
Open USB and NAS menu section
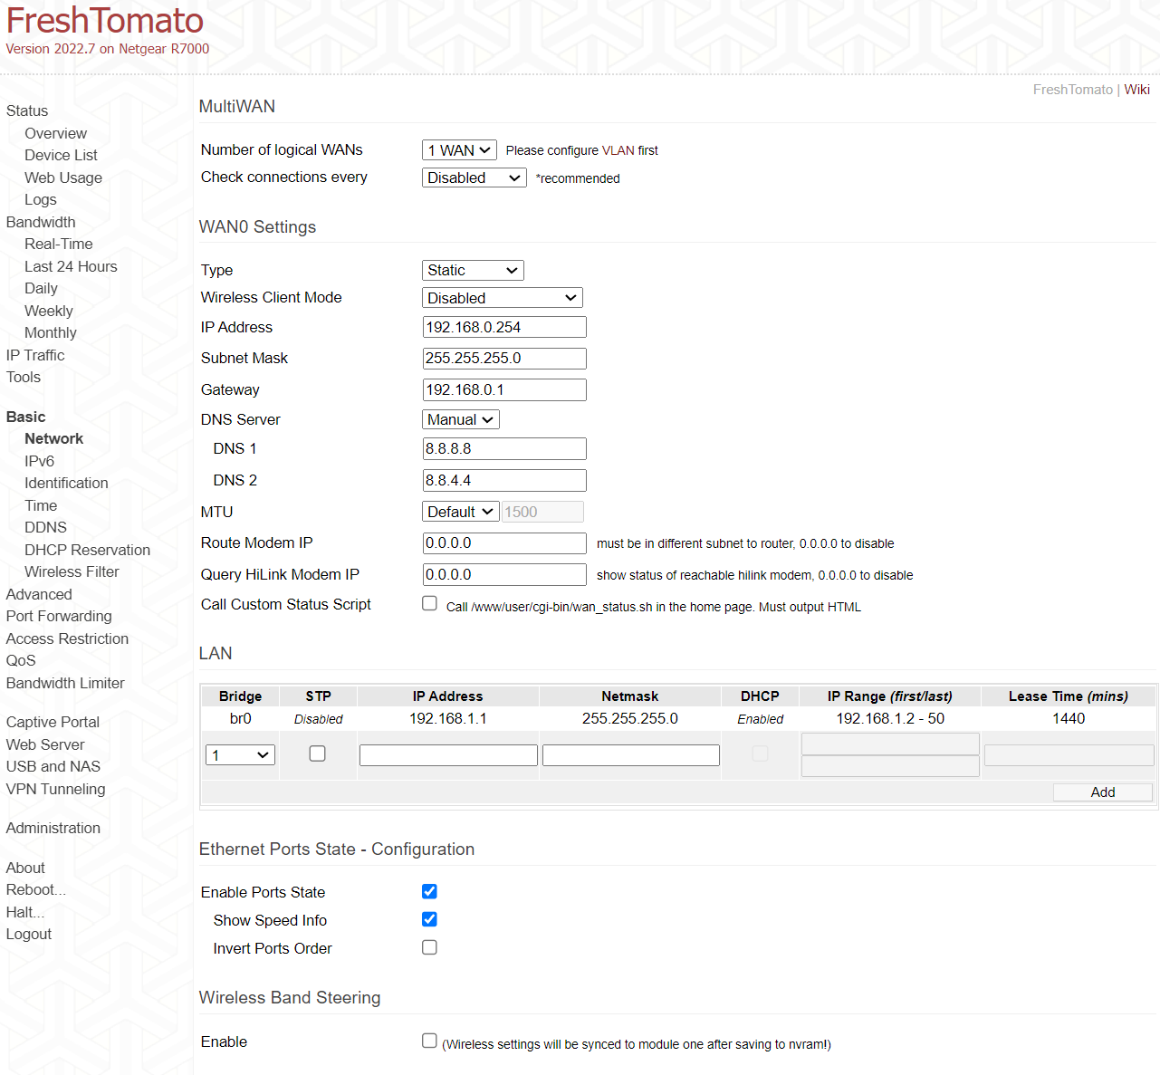pyautogui.click(x=53, y=766)
